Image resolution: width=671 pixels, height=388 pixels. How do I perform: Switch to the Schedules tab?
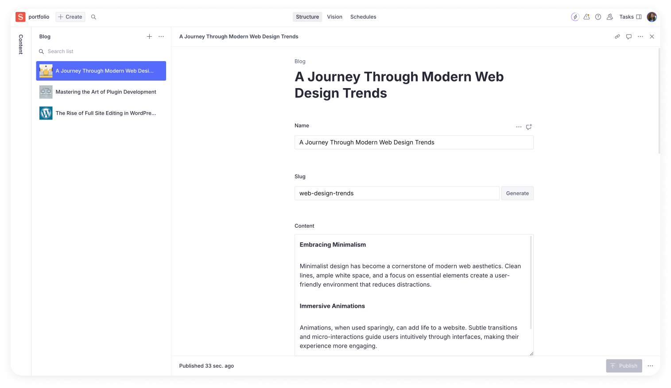[363, 17]
